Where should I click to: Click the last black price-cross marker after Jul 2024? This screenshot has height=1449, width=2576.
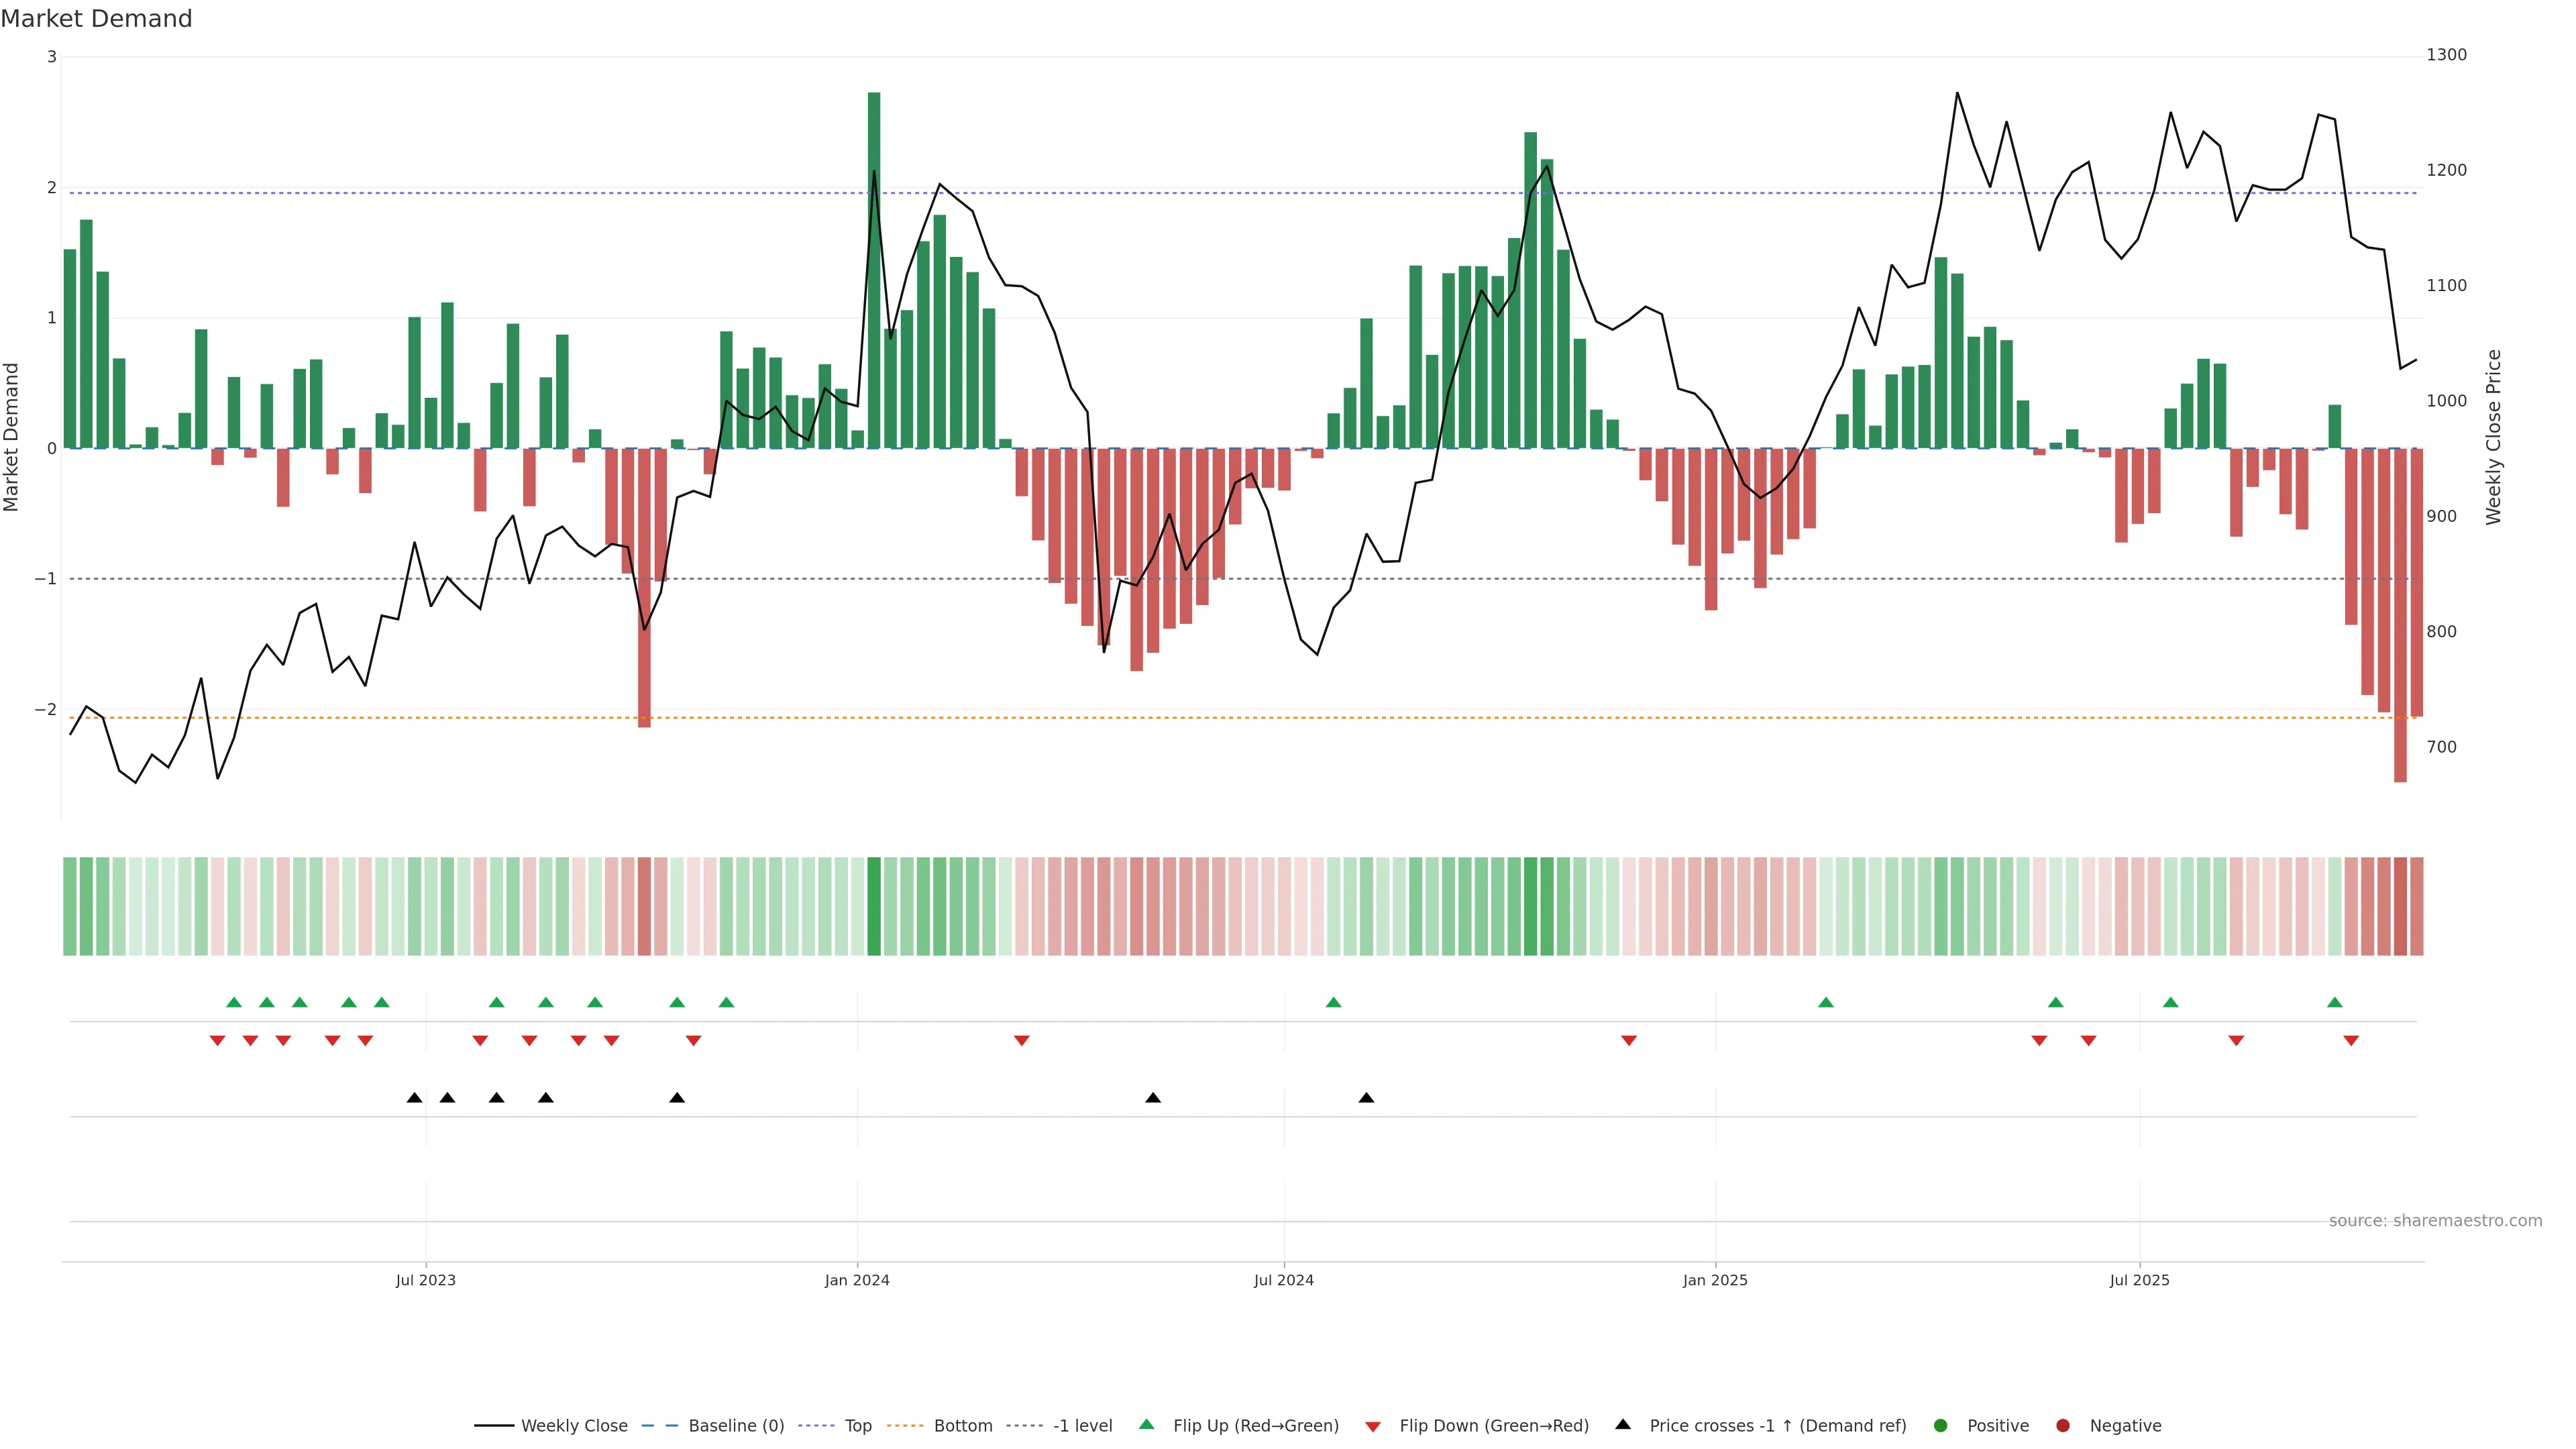(1366, 1098)
